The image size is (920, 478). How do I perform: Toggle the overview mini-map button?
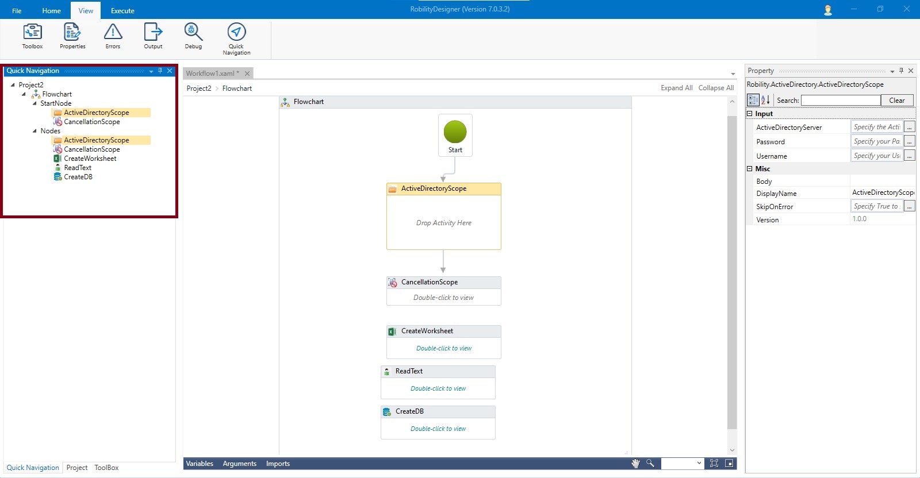click(x=729, y=464)
